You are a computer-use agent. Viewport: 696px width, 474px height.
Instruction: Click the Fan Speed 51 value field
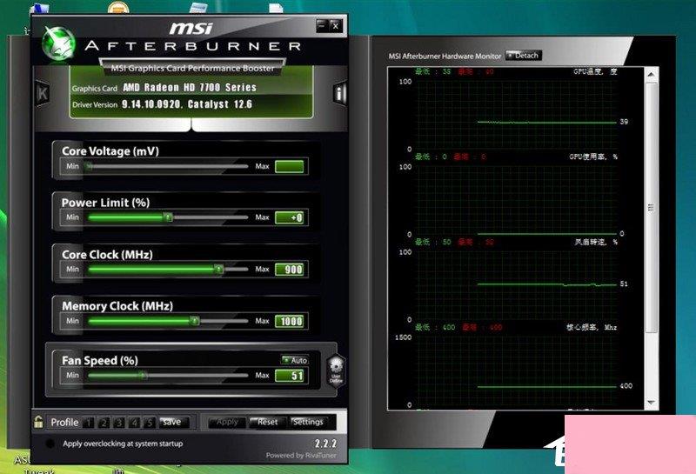(x=290, y=376)
